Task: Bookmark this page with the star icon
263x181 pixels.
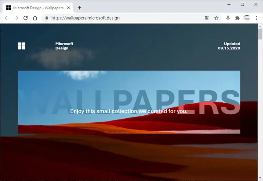Action: (x=217, y=18)
